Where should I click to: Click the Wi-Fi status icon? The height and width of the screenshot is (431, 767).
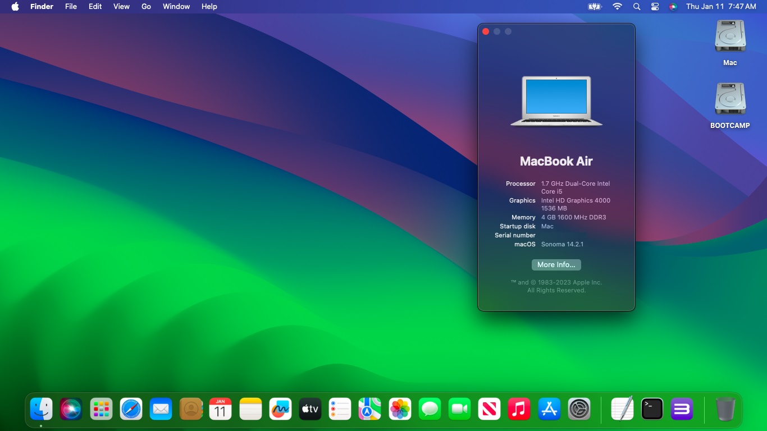point(617,7)
